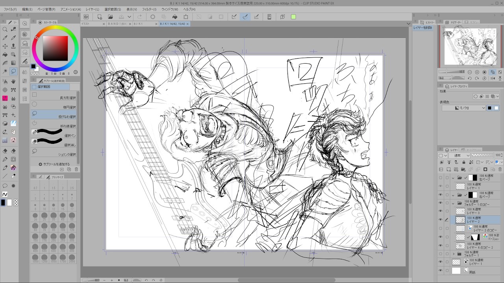Switch to the イラスト document tab
Image resolution: width=504 pixels, height=283 pixels.
click(93, 24)
